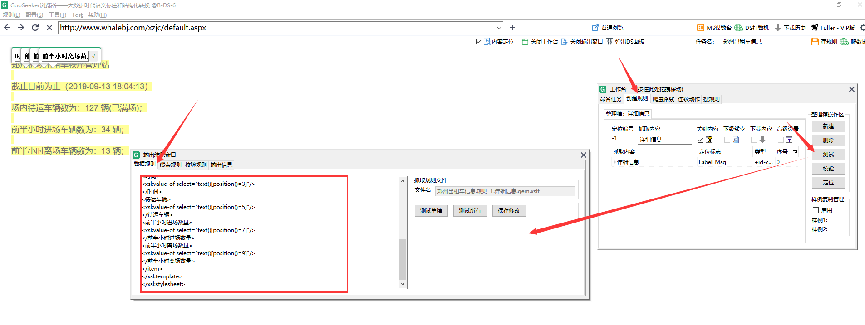Open 下载历史
865x325 pixels.
point(790,28)
